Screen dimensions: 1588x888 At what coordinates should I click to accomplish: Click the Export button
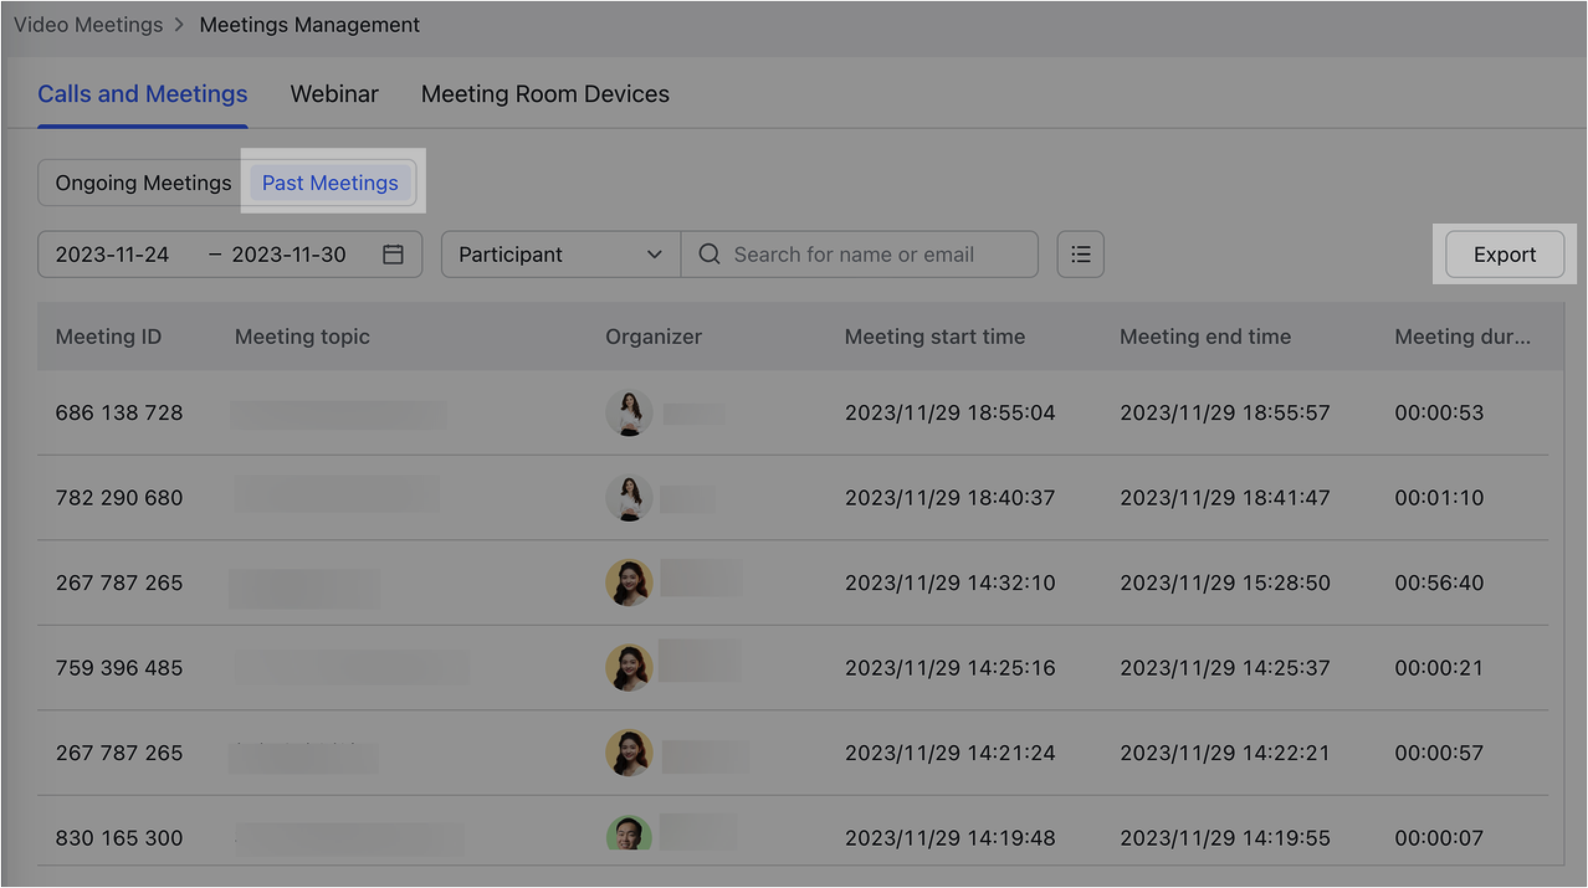point(1504,254)
